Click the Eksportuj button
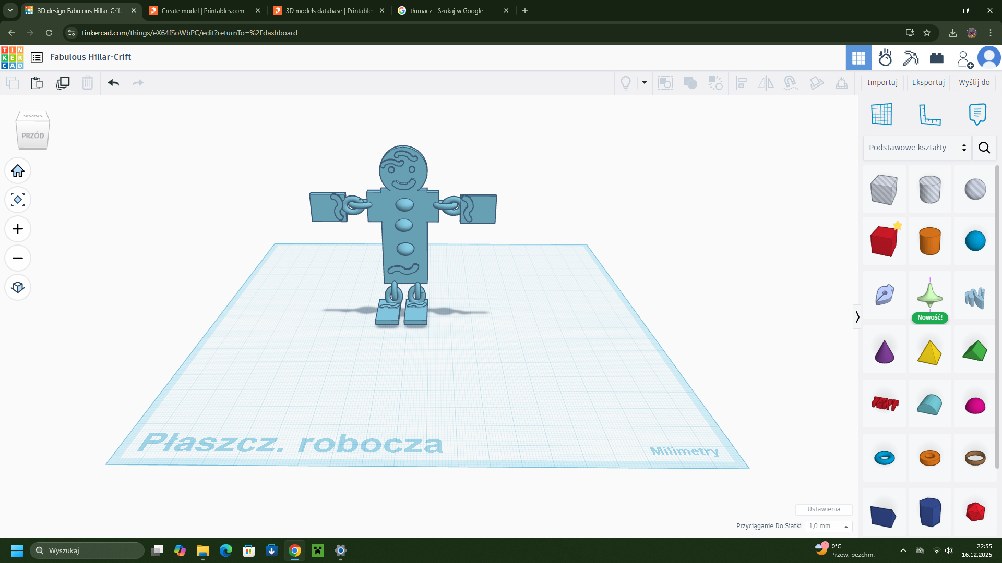 coord(928,82)
